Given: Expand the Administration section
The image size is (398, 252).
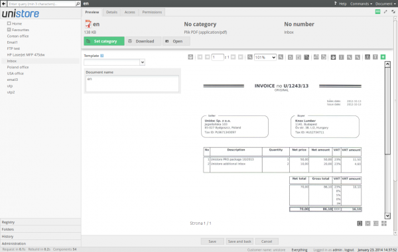Looking at the screenshot, I should 40,243.
